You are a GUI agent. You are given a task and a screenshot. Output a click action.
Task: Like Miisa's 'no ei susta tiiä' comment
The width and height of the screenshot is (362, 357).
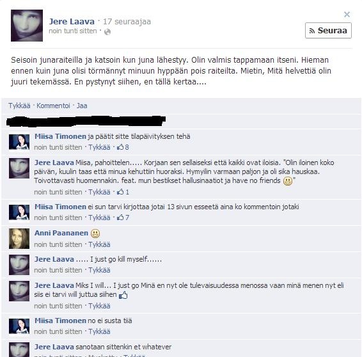(99, 331)
